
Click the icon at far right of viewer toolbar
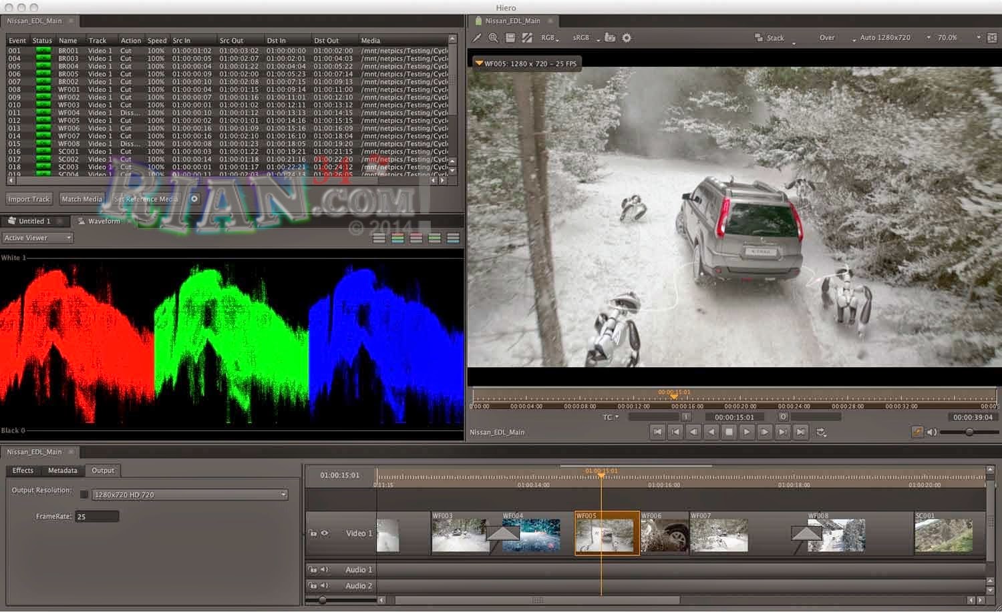(992, 38)
